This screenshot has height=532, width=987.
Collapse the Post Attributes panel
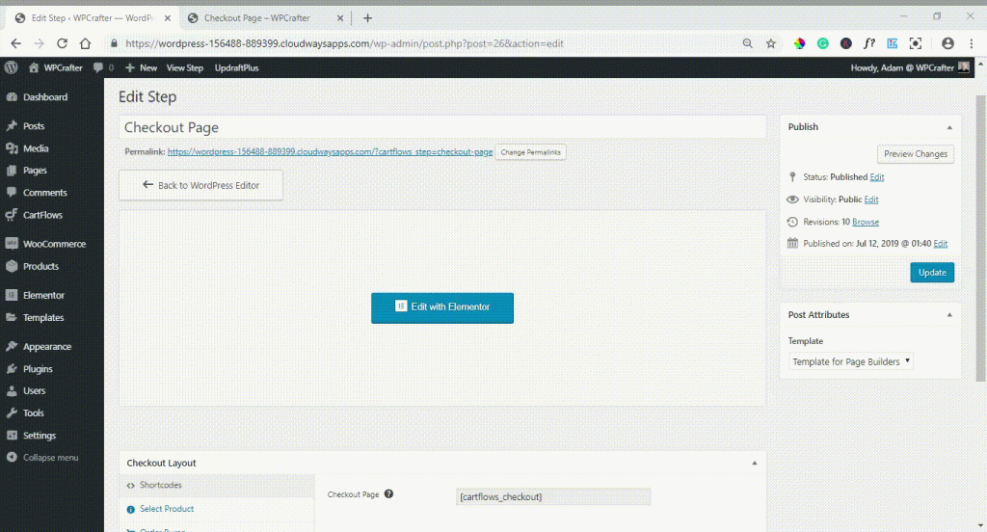(949, 315)
